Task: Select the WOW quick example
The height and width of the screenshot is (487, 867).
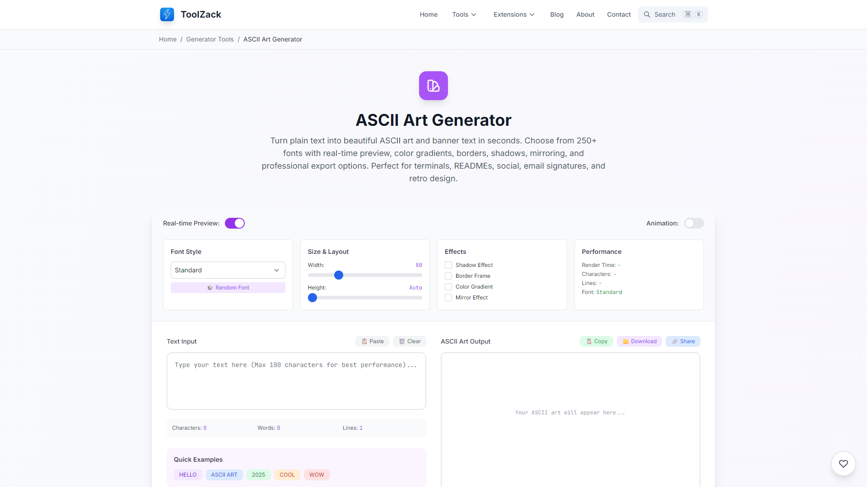Action: (317, 475)
